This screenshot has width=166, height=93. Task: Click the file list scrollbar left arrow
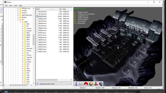37,80
